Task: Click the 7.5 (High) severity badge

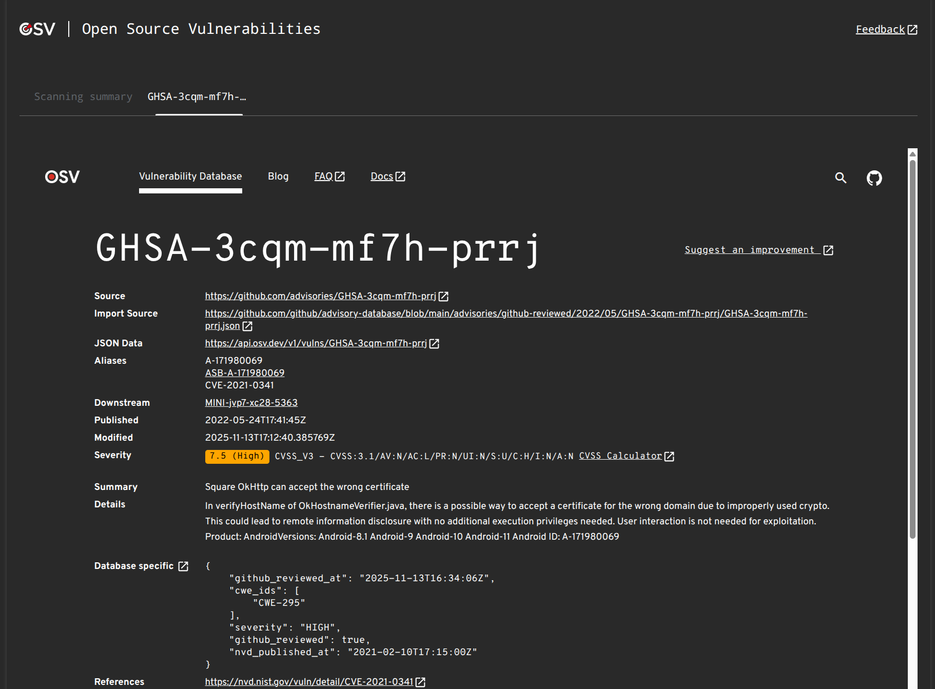Action: pos(237,456)
